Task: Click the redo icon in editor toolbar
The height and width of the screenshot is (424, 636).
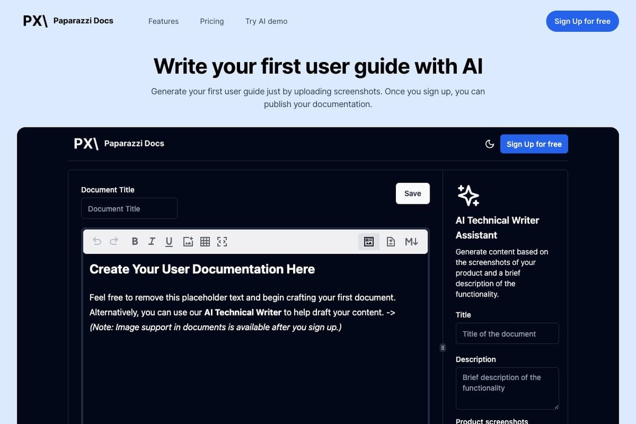Action: point(114,241)
